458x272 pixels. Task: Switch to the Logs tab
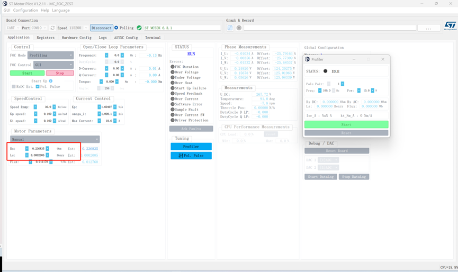click(103, 38)
